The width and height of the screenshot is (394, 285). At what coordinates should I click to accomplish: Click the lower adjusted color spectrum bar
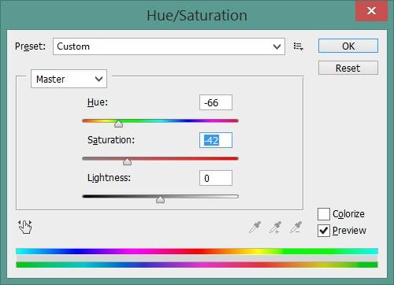tap(197, 265)
